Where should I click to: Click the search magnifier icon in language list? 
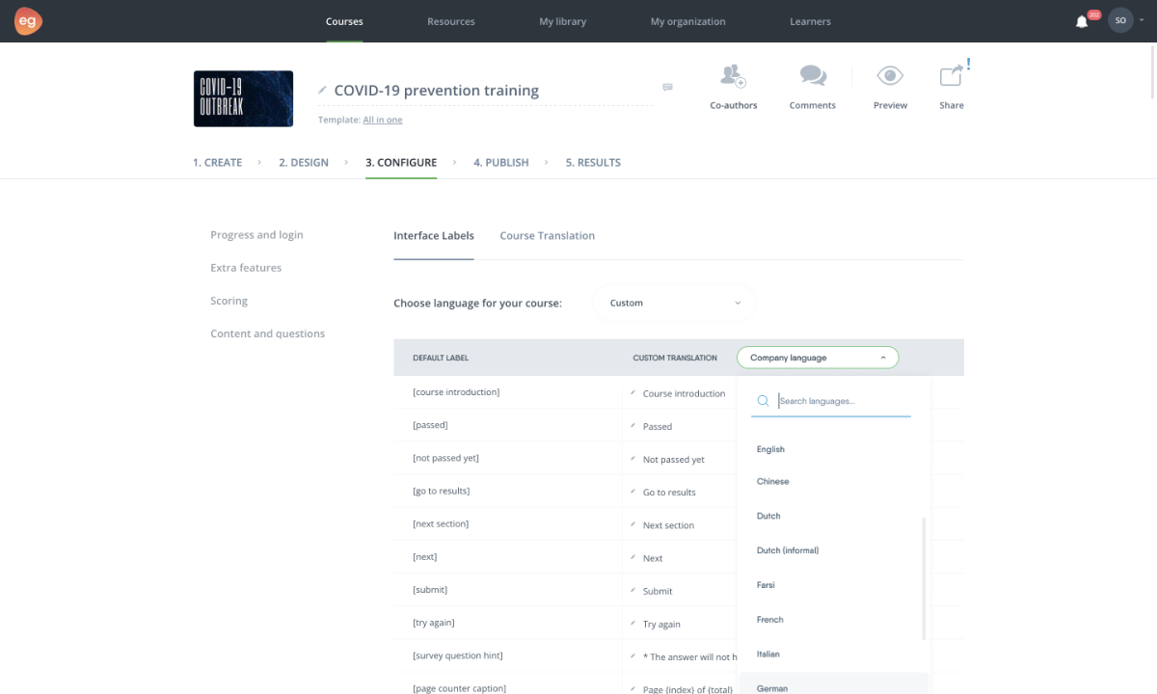pos(763,401)
